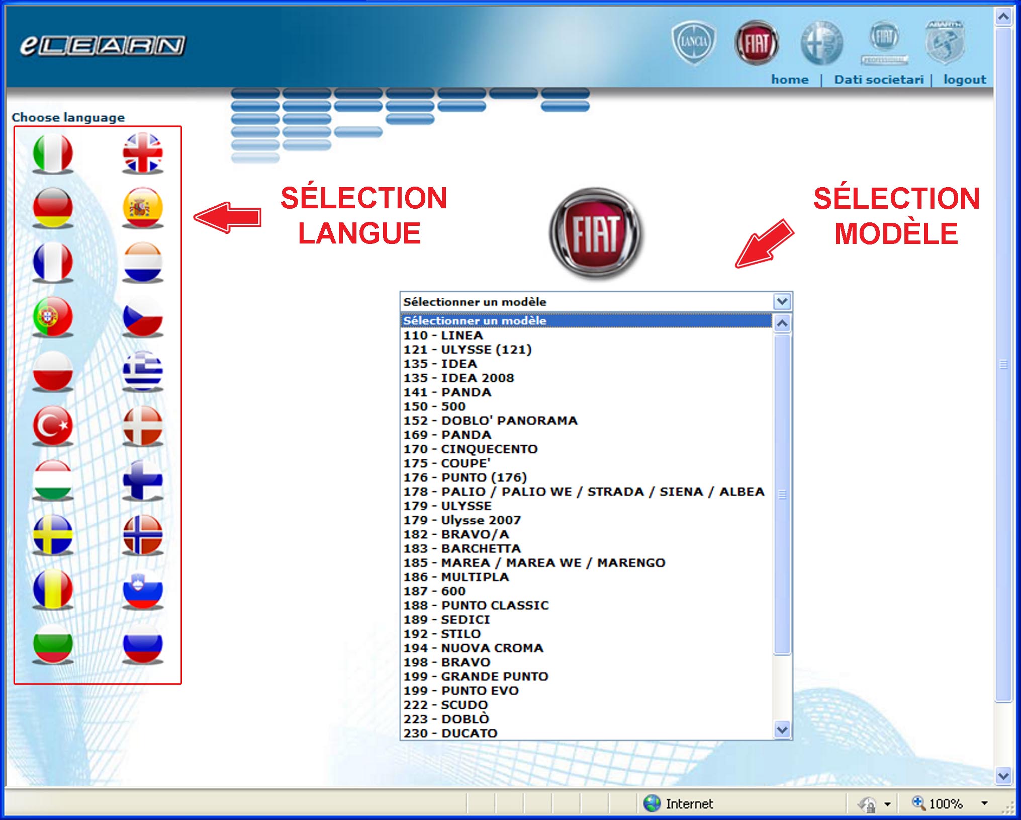Switch language with the Spanish flag
Image resolution: width=1021 pixels, height=820 pixels.
(143, 207)
